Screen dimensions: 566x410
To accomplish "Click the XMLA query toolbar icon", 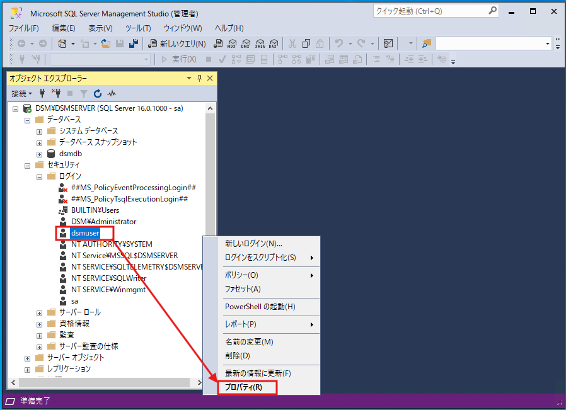I will point(260,43).
